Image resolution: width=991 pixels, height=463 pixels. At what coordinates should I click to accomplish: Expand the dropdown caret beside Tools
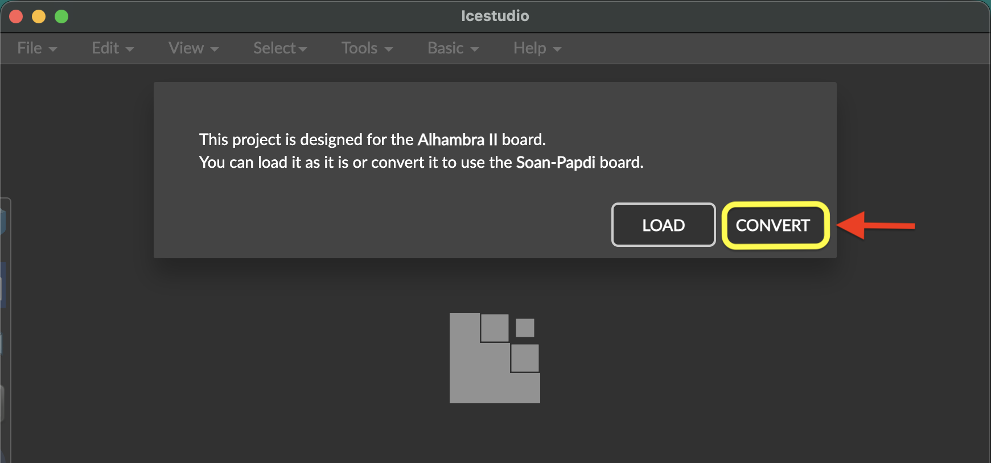[x=389, y=49]
